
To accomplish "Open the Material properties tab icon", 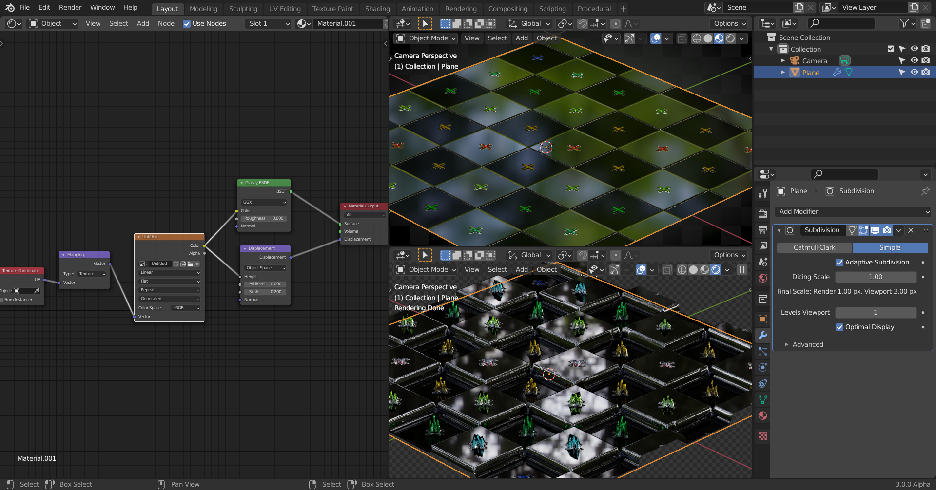I will click(763, 416).
